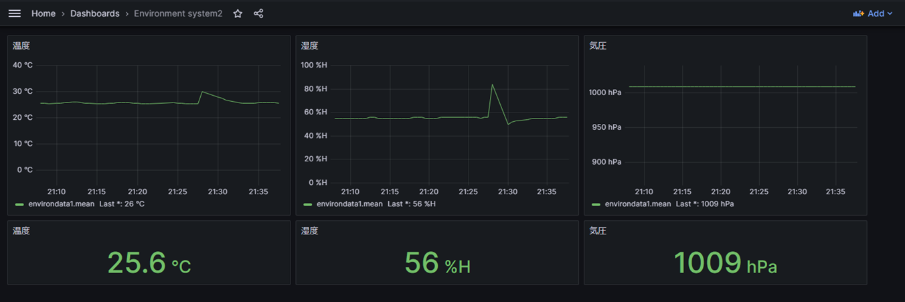The width and height of the screenshot is (905, 302).
Task: Select the 56 %H stat value
Action: tap(437, 263)
